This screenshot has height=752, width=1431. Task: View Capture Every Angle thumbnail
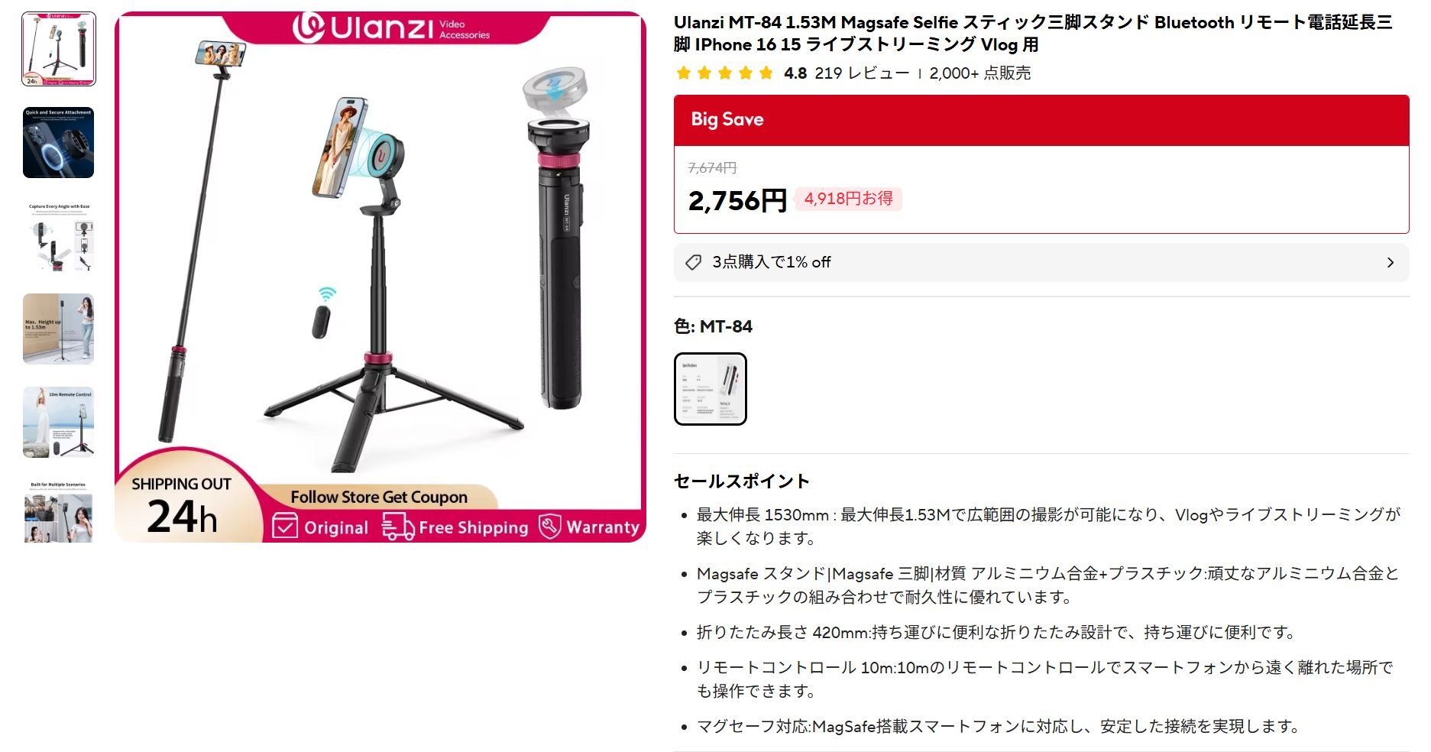click(x=59, y=235)
